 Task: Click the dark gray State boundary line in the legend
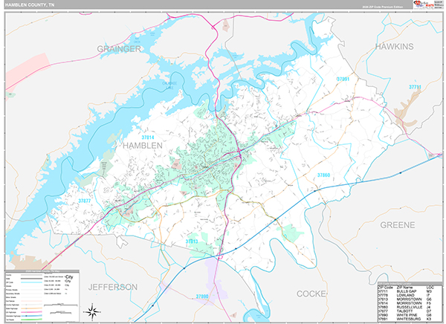point(31,279)
